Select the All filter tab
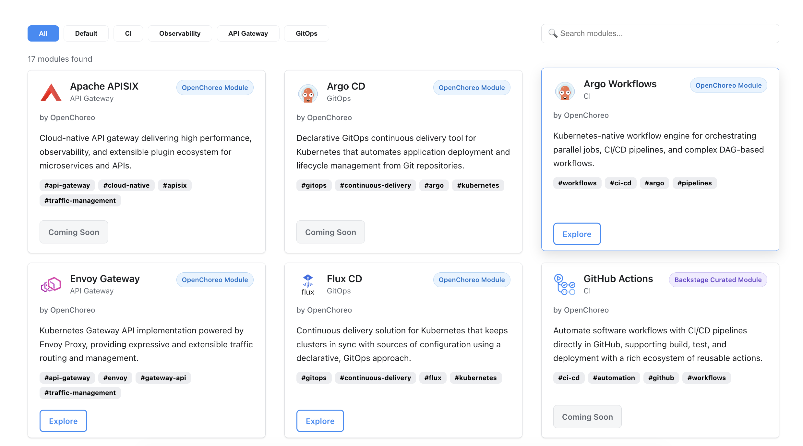The image size is (803, 446). (x=43, y=33)
